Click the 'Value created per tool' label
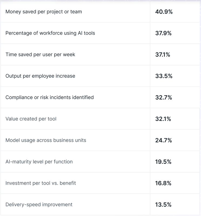Viewport: 201px width, 216px height. 31,119
